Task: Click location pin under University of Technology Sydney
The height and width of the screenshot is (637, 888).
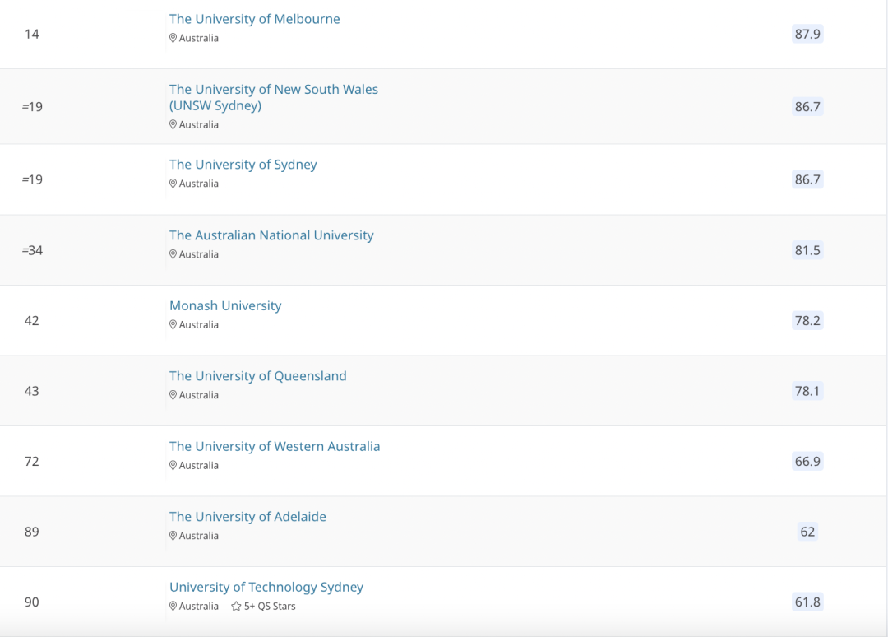Action: [x=173, y=607]
